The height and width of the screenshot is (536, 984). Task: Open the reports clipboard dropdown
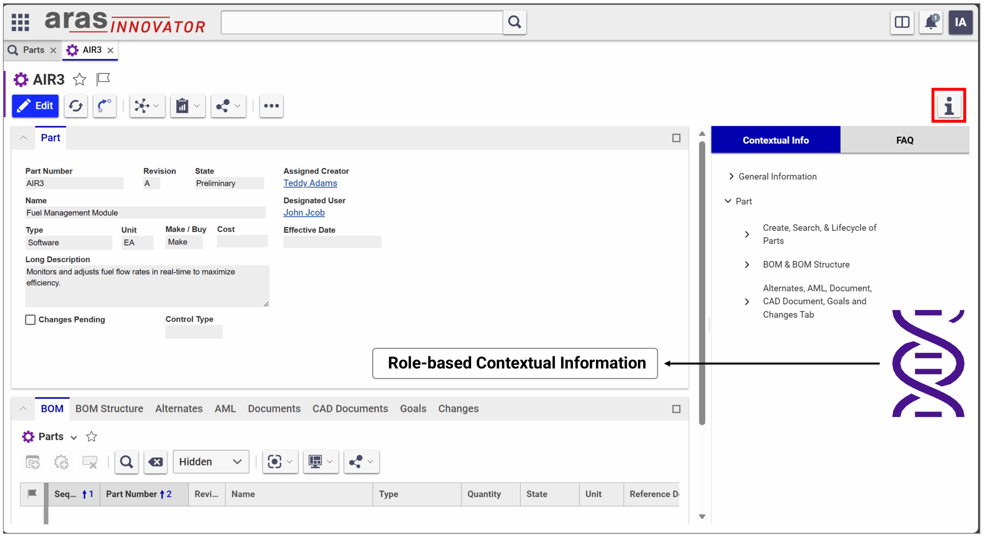(188, 106)
